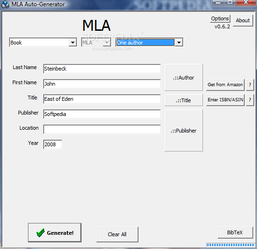Click the green checkmark icon on Generate
Image resolution: width=257 pixels, height=249 pixels.
coord(40,232)
